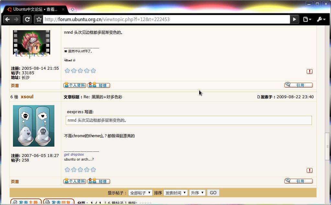Click the post title 'Re: 黑黑的+好多色彩'

[x=103, y=97]
